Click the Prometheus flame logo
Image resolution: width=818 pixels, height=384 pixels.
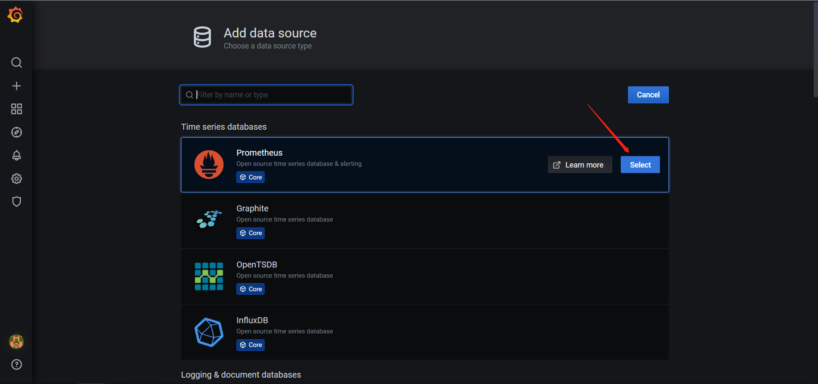[209, 165]
